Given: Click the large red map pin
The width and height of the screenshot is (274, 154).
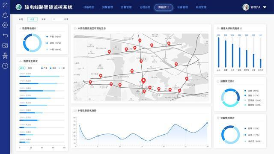Looking at the screenshot, I should [x=143, y=81].
